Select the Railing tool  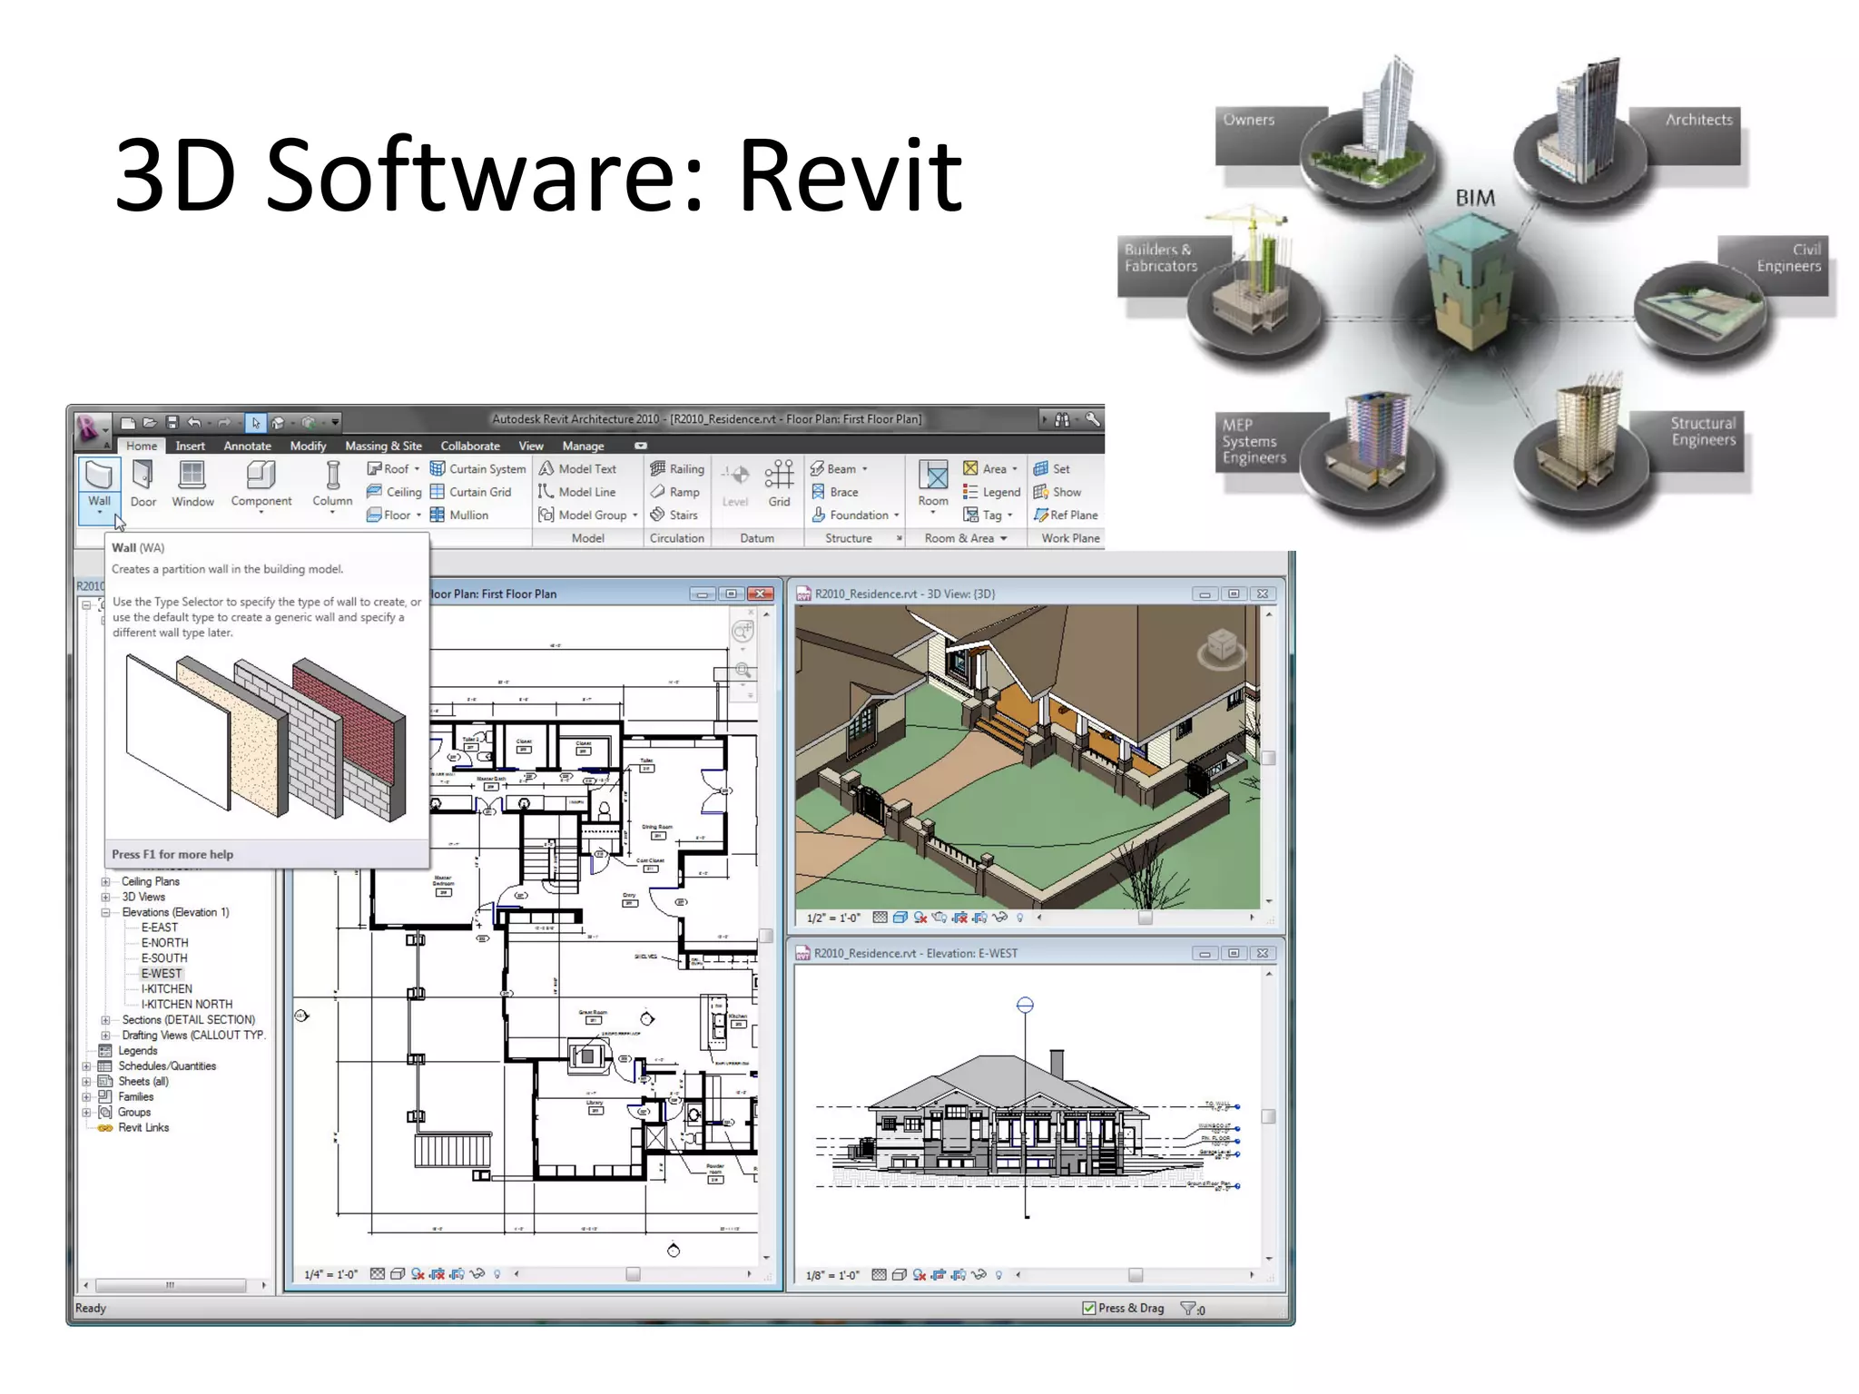677,468
